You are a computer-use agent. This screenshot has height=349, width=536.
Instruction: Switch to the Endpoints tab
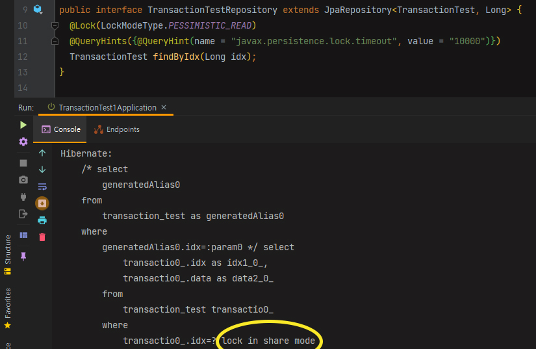tap(117, 129)
